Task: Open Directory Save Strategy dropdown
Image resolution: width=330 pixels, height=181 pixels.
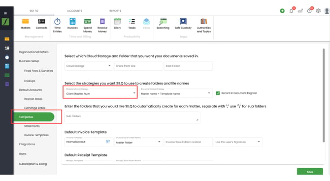Action: click(100, 92)
